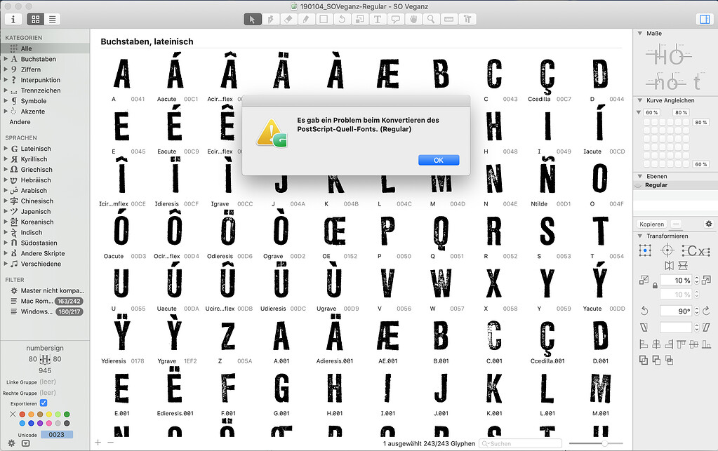Apply the purple color label

[x=40, y=424]
